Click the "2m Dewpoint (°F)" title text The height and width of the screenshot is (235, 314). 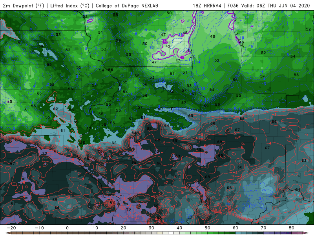point(23,5)
